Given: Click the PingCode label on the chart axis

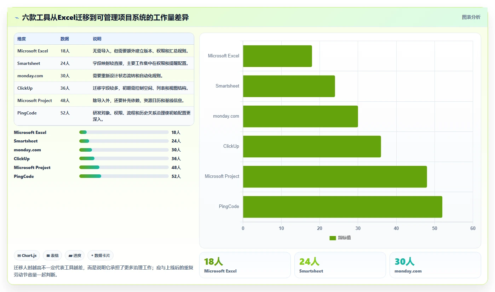Looking at the screenshot, I should coord(229,207).
